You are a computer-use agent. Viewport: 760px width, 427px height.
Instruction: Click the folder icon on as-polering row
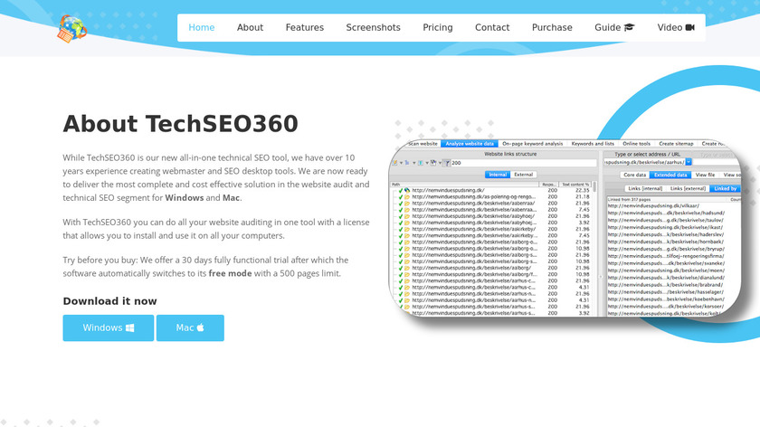click(x=407, y=197)
